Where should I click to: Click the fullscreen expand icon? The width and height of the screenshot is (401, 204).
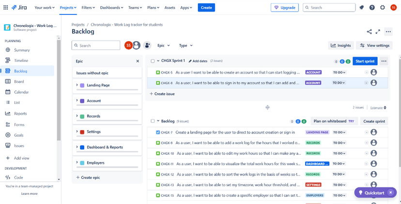[378, 31]
